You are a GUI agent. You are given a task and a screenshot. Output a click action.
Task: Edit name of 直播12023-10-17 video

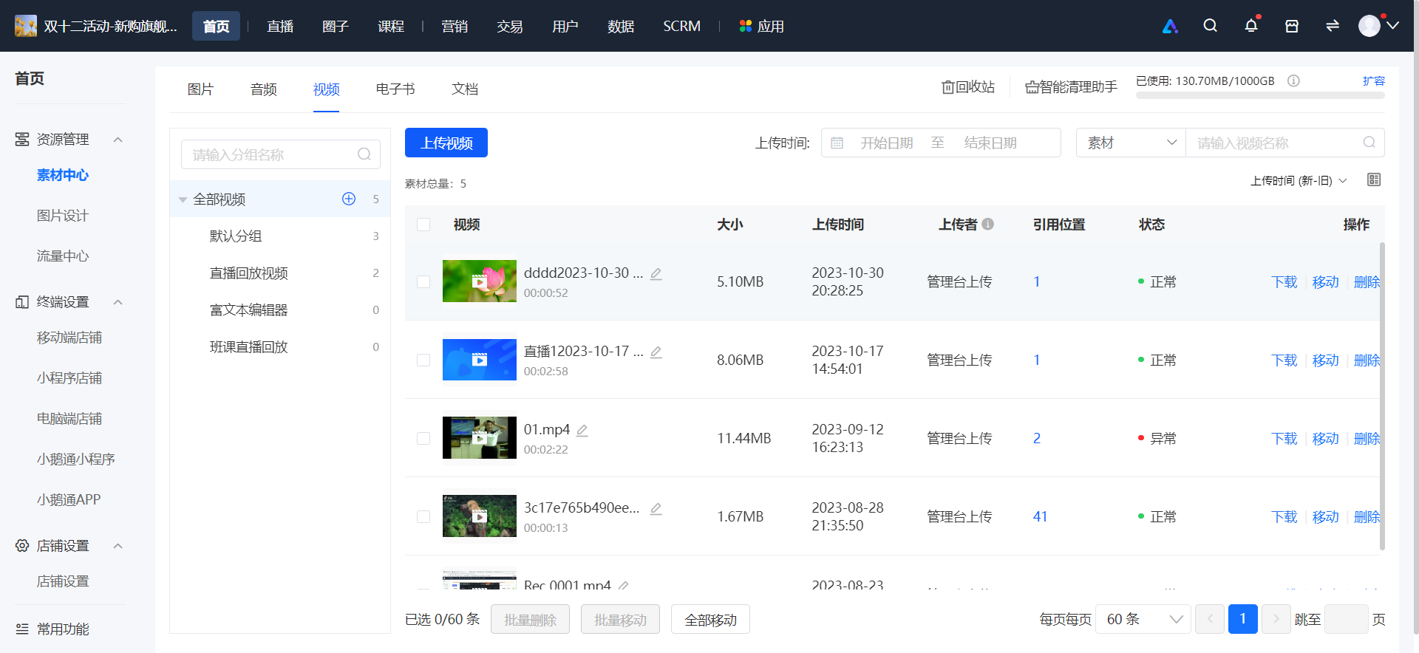(x=656, y=352)
